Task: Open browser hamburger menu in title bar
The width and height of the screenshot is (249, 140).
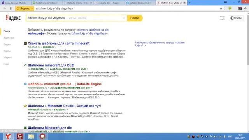Action: click(x=225, y=2)
